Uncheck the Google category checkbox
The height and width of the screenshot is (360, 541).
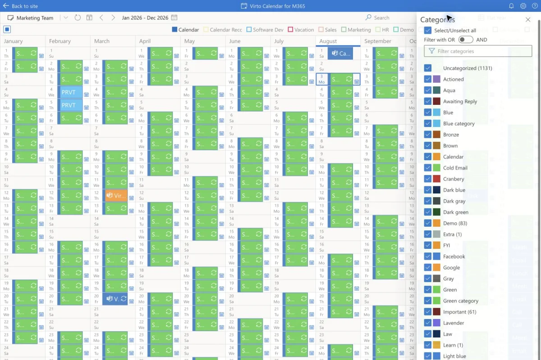[x=428, y=267]
